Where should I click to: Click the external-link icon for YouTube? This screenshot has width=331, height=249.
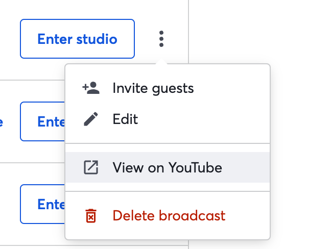pos(91,167)
